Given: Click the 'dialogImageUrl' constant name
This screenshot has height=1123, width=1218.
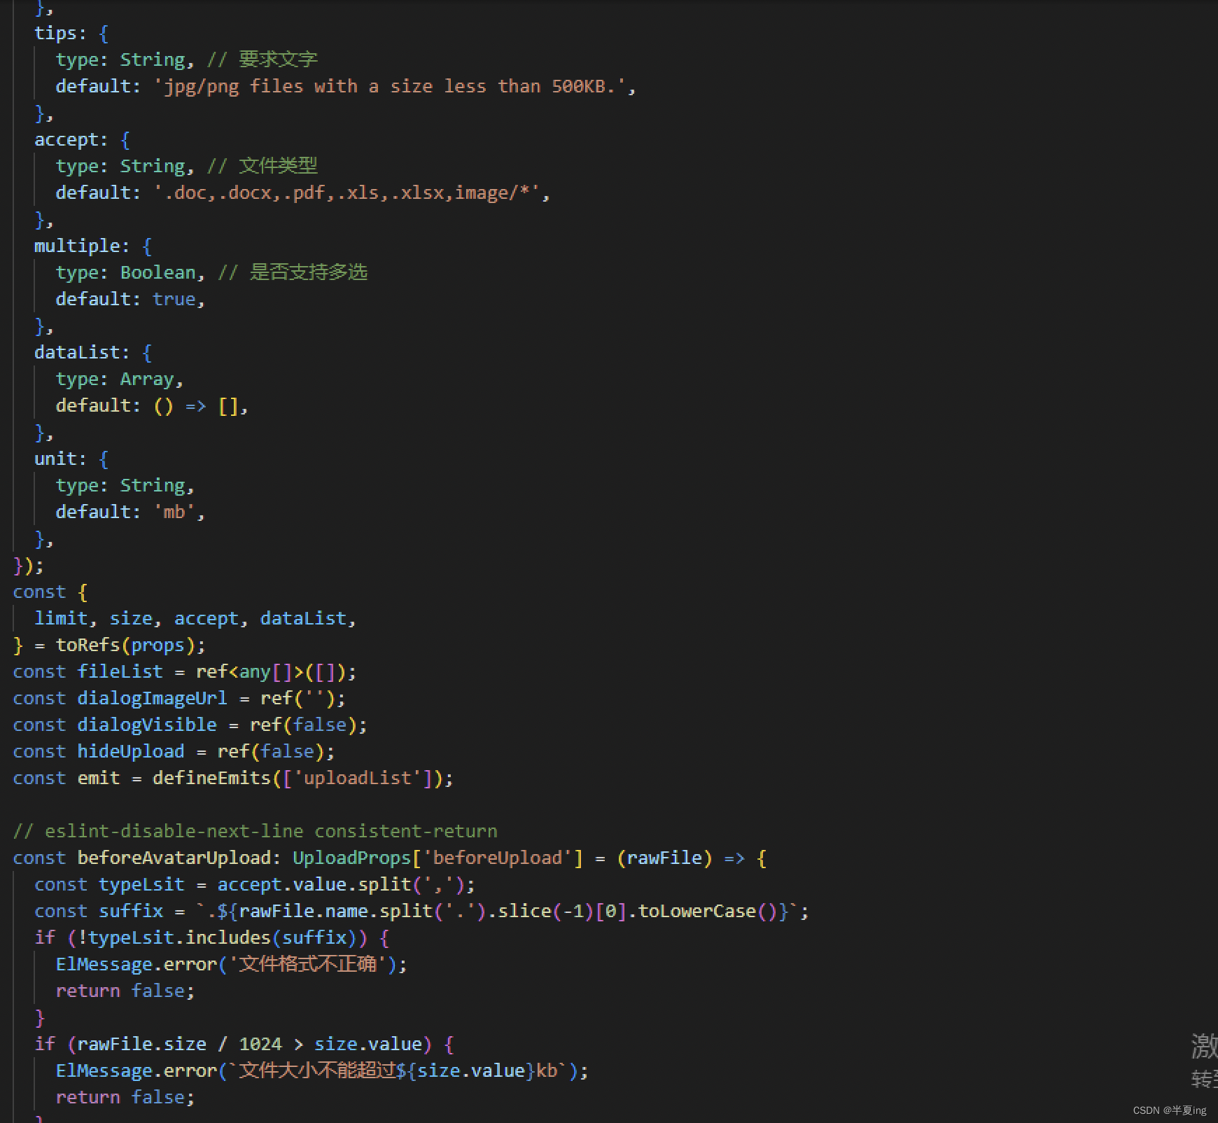Looking at the screenshot, I should [x=152, y=698].
